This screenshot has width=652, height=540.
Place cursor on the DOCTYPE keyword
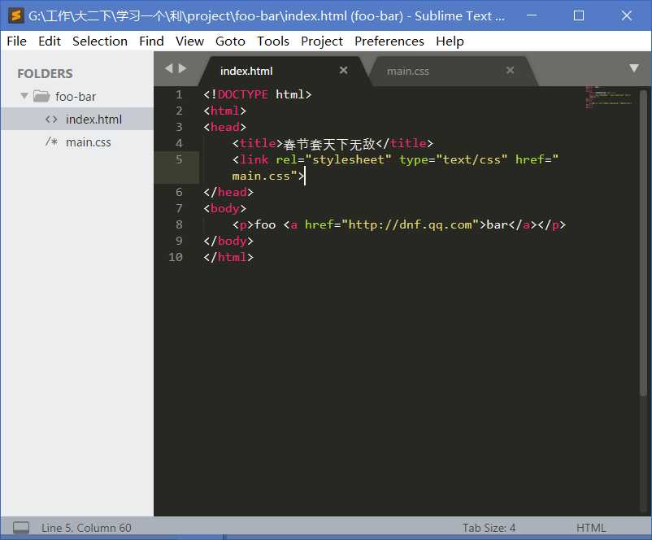pyautogui.click(x=243, y=94)
